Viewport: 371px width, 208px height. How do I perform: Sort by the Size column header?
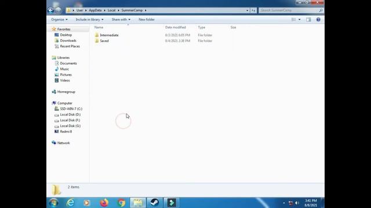pos(233,27)
